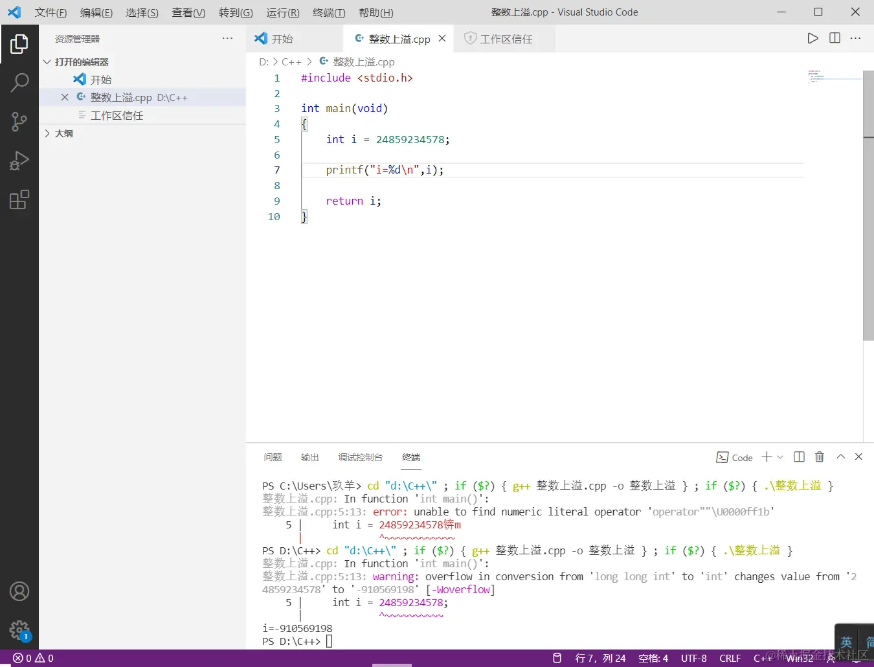Image resolution: width=874 pixels, height=667 pixels.
Task: Open the 运行 menu
Action: click(283, 12)
